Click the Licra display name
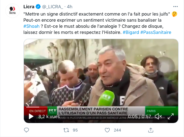The width and height of the screenshot is (184, 137). coord(29,7)
